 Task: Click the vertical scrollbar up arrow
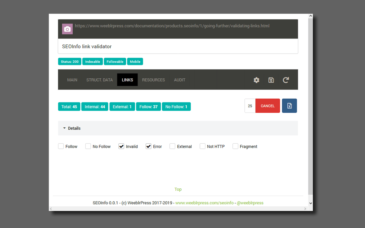pyautogui.click(x=311, y=16)
